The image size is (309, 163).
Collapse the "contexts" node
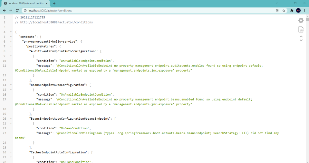(x=11, y=37)
